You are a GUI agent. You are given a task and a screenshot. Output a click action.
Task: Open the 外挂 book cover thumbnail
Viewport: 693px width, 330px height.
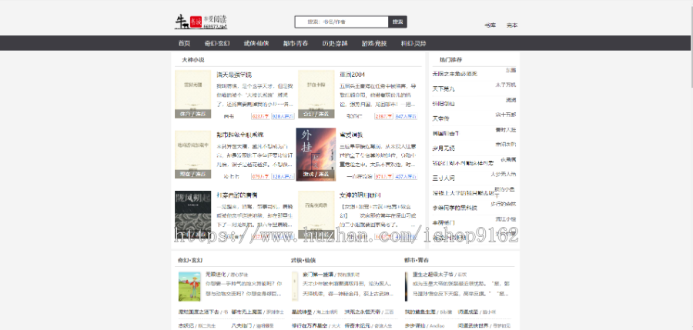pos(316,154)
